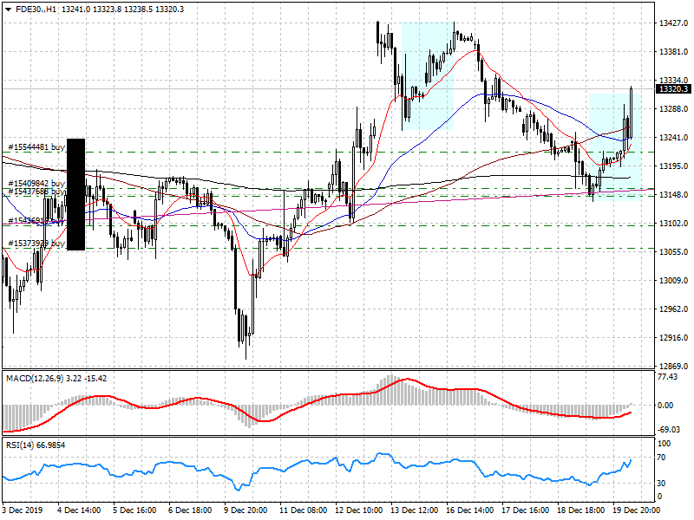Viewport: 694px width, 520px height.
Task: Click the 12 Dec 10:00 time label
Action: 358,510
